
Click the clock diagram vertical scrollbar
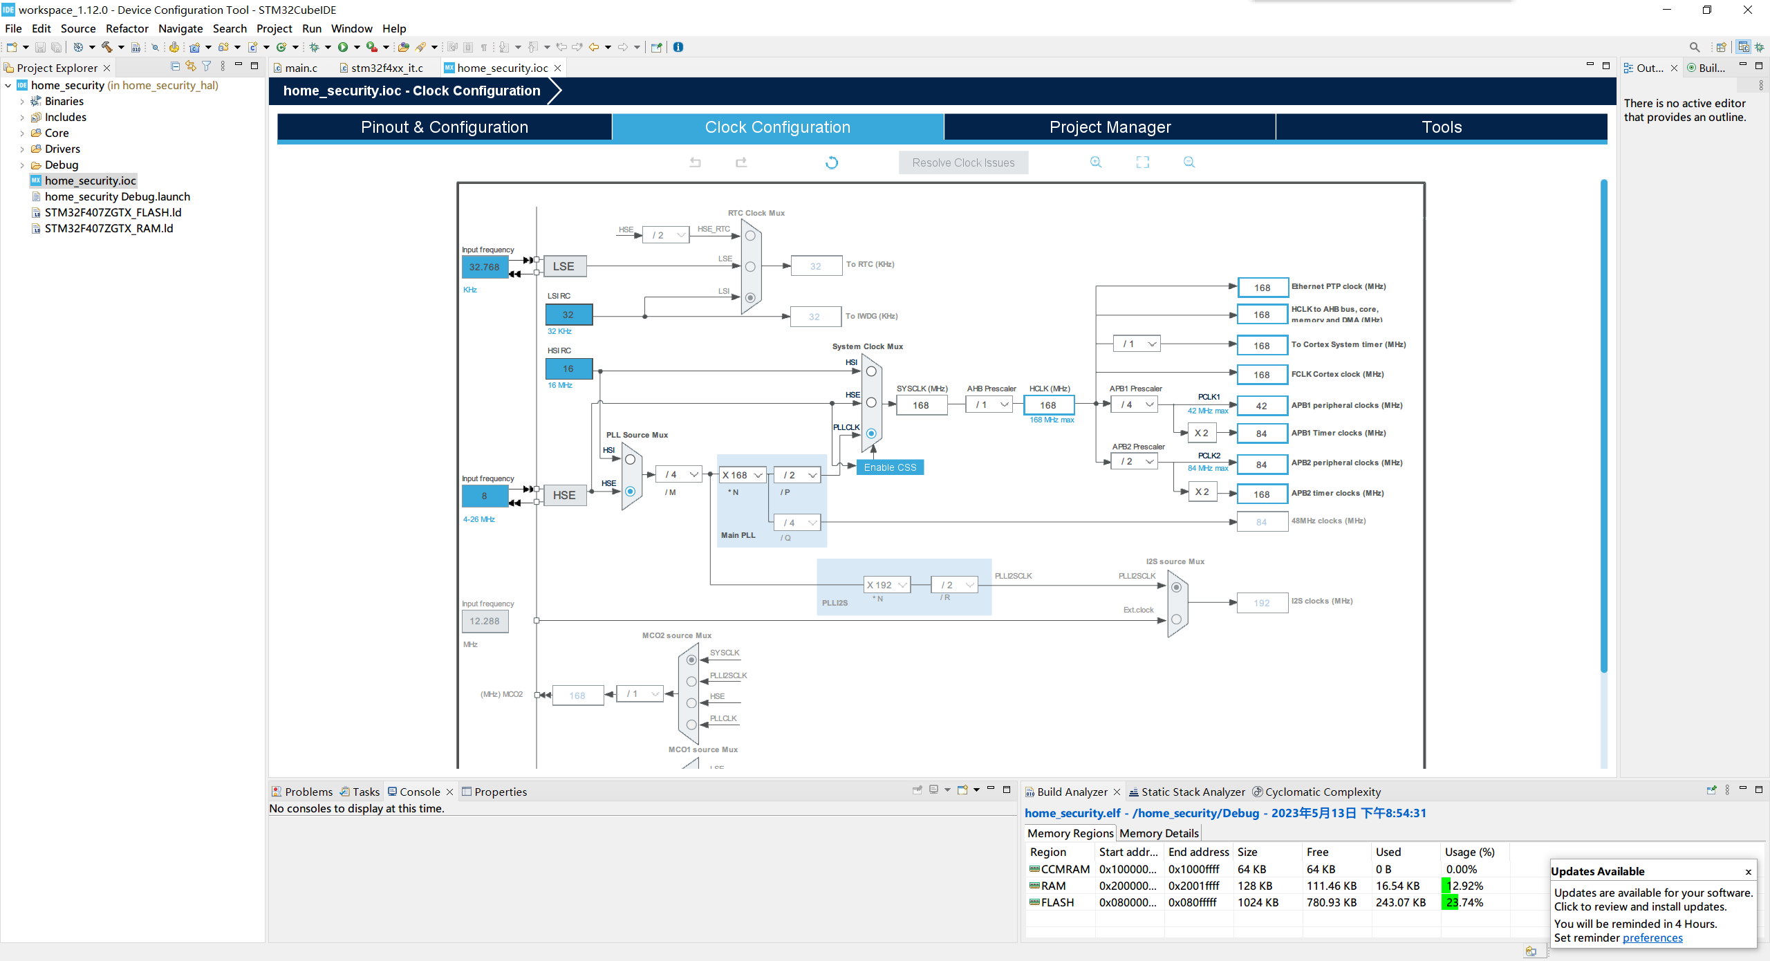[1604, 425]
